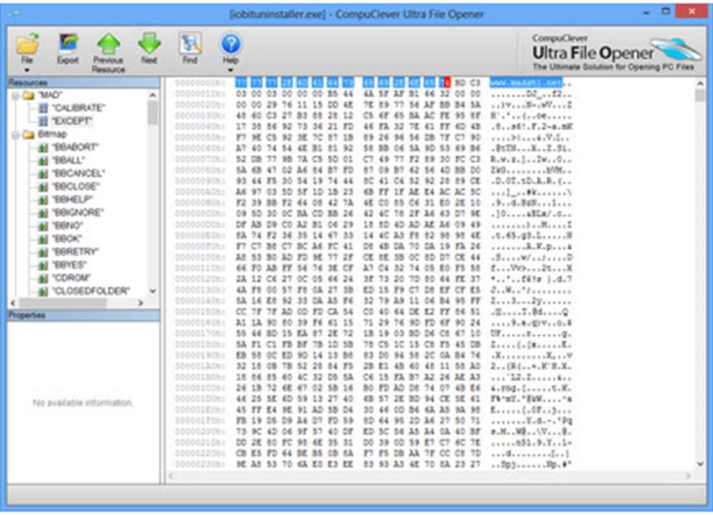This screenshot has width=713, height=515.
Task: Maximize the Ultra File Opener window
Action: [666, 12]
